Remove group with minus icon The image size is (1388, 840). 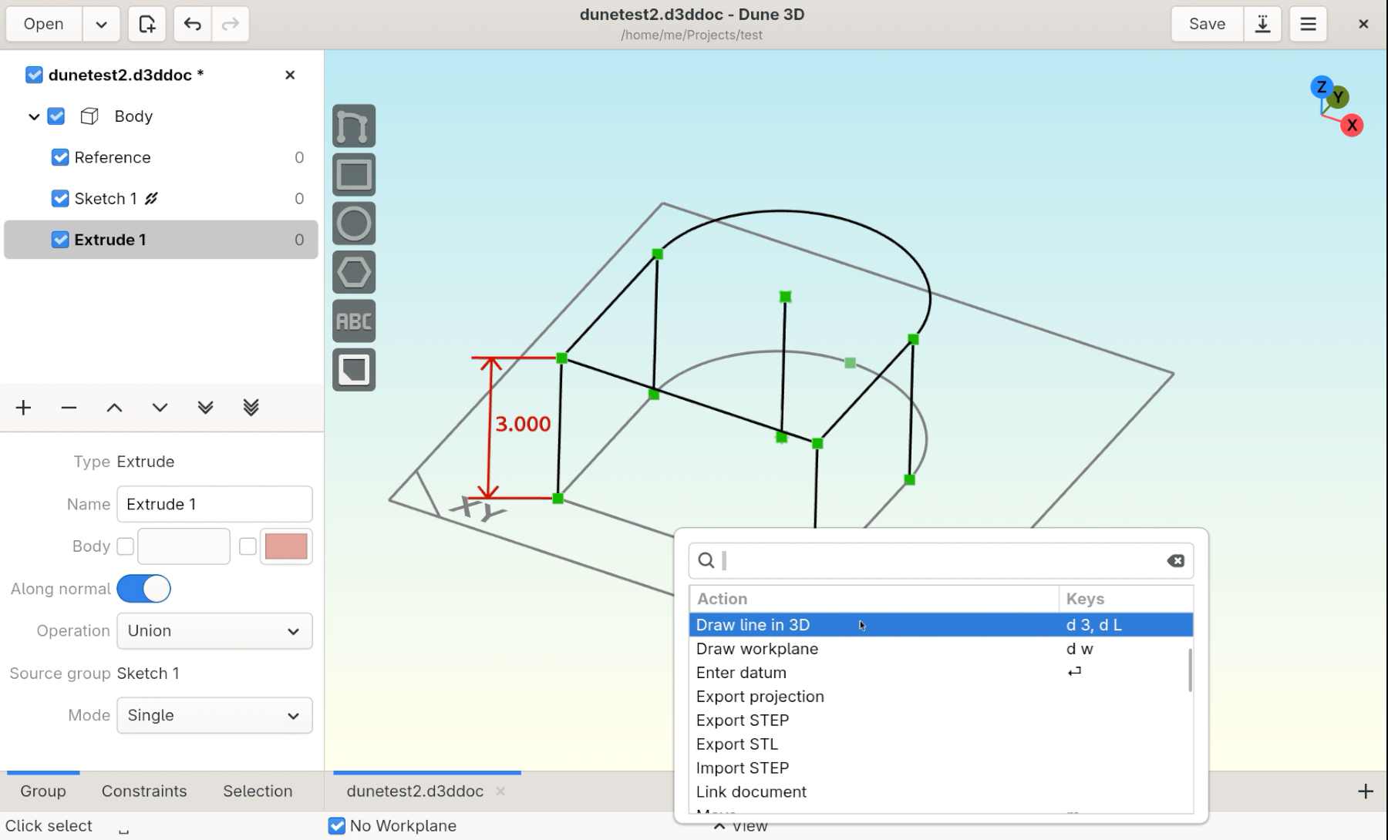(69, 408)
